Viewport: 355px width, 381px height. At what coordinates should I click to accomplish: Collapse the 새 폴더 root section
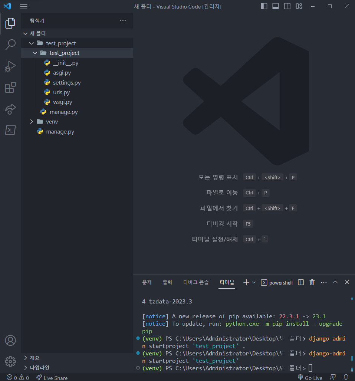(77, 33)
